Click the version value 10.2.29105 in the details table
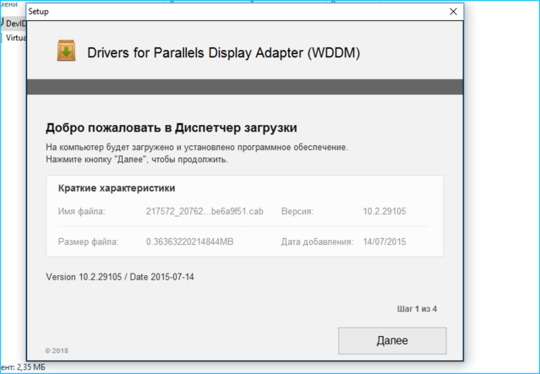Image resolution: width=540 pixels, height=374 pixels. point(385,211)
